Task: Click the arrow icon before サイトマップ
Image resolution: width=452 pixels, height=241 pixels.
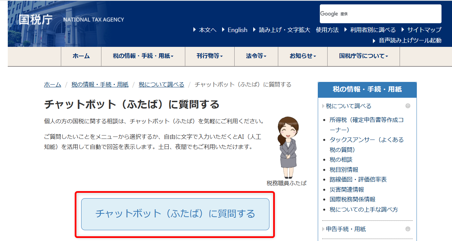Action: pos(403,30)
